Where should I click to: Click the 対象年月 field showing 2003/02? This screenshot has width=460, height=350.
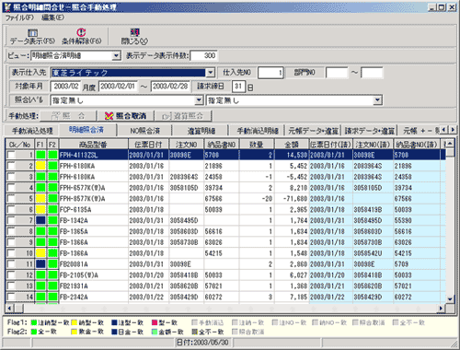pyautogui.click(x=65, y=87)
